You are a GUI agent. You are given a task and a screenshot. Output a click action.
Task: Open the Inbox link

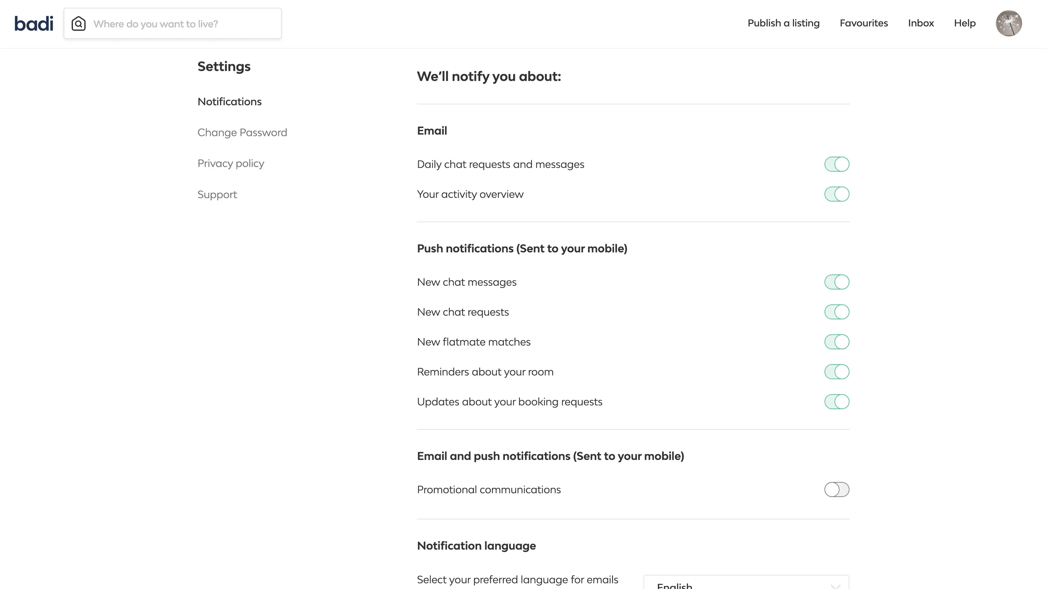(920, 23)
